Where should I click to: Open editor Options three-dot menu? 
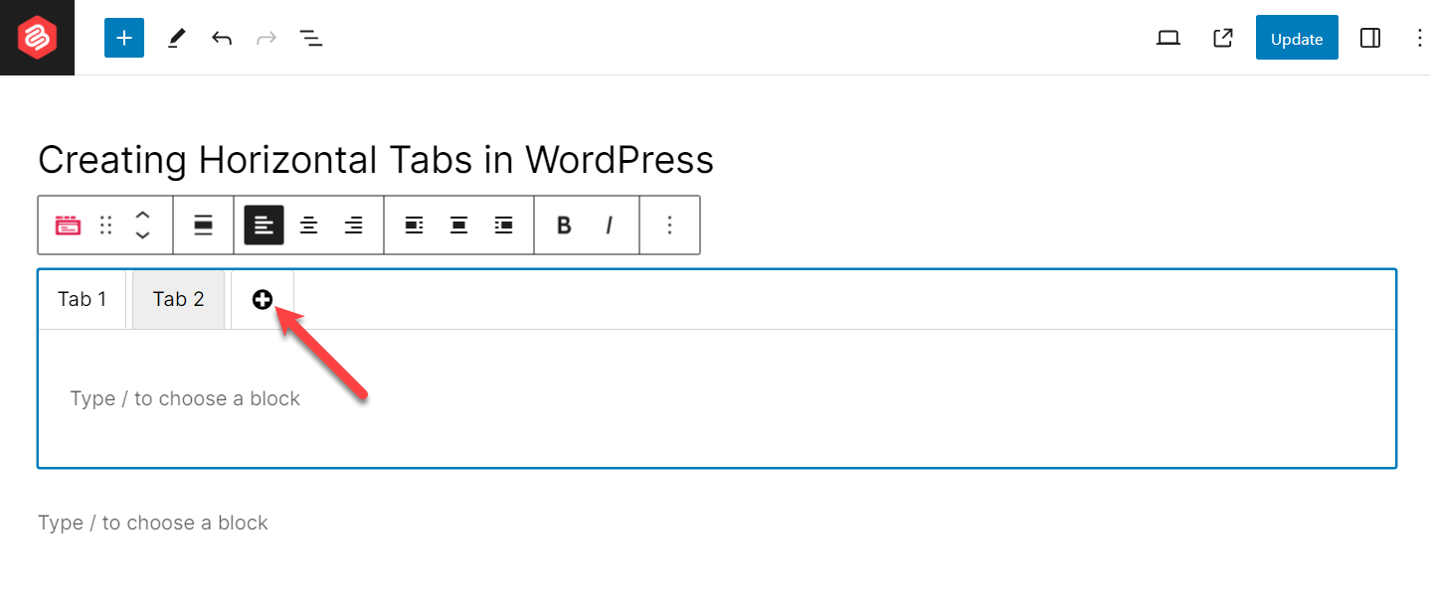click(1419, 38)
